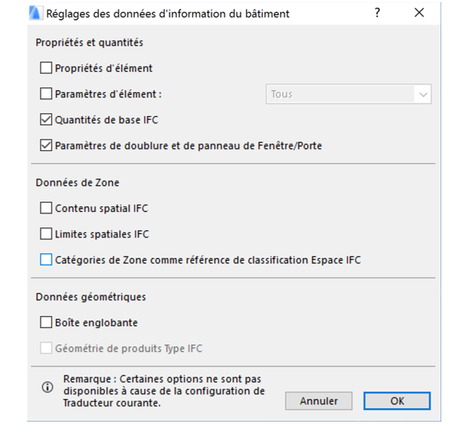Viewport: 471px width, 430px height.
Task: Tick the Boîte englobante checkbox
Action: point(46,322)
